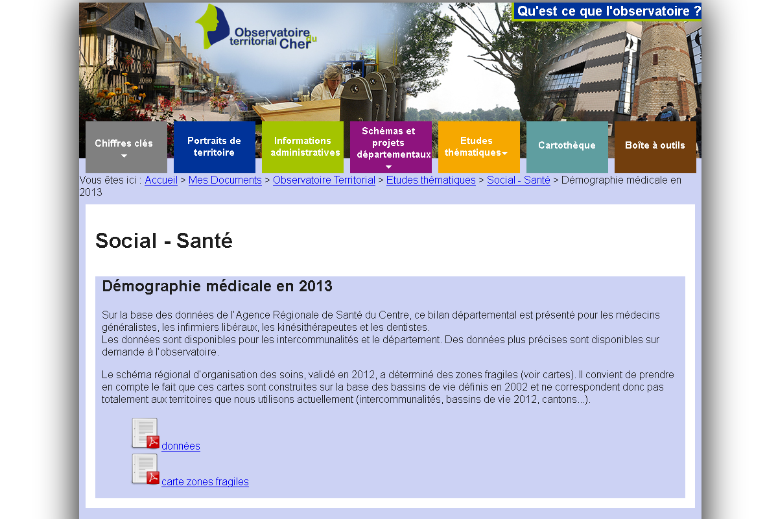Open Observatoire Territorial breadcrumb link
The image size is (778, 519).
(324, 180)
